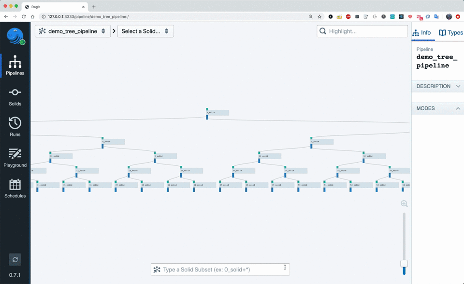Select the 26_solid node
Image resolution: width=464 pixels, height=284 pixels.
399,171
